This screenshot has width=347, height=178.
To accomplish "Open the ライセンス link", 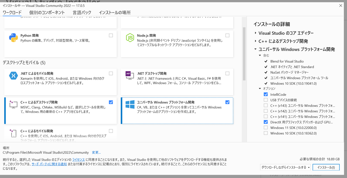I will click(x=78, y=160).
